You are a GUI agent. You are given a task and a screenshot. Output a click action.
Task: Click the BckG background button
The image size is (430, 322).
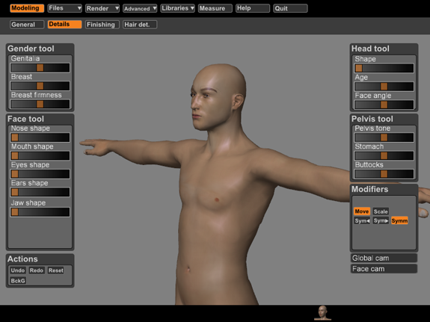click(x=18, y=281)
